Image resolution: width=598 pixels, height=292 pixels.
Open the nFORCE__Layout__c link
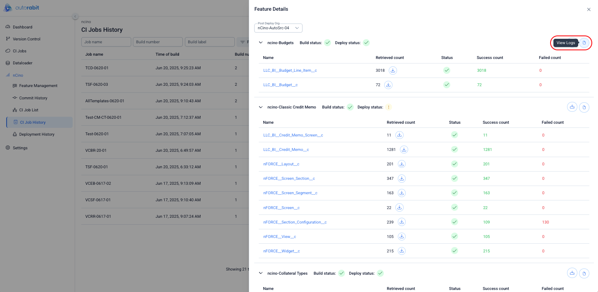click(x=281, y=164)
